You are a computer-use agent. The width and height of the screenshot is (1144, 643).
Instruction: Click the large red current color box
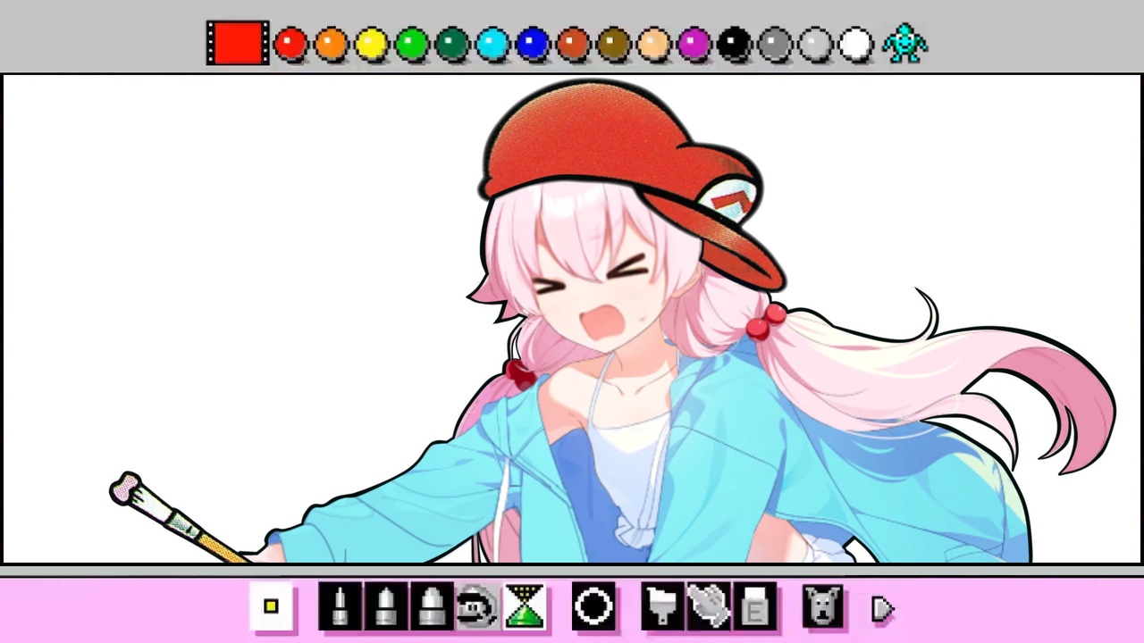[238, 43]
